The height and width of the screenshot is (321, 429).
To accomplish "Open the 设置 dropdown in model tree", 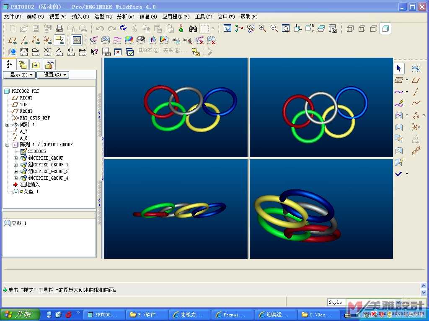I will point(53,75).
